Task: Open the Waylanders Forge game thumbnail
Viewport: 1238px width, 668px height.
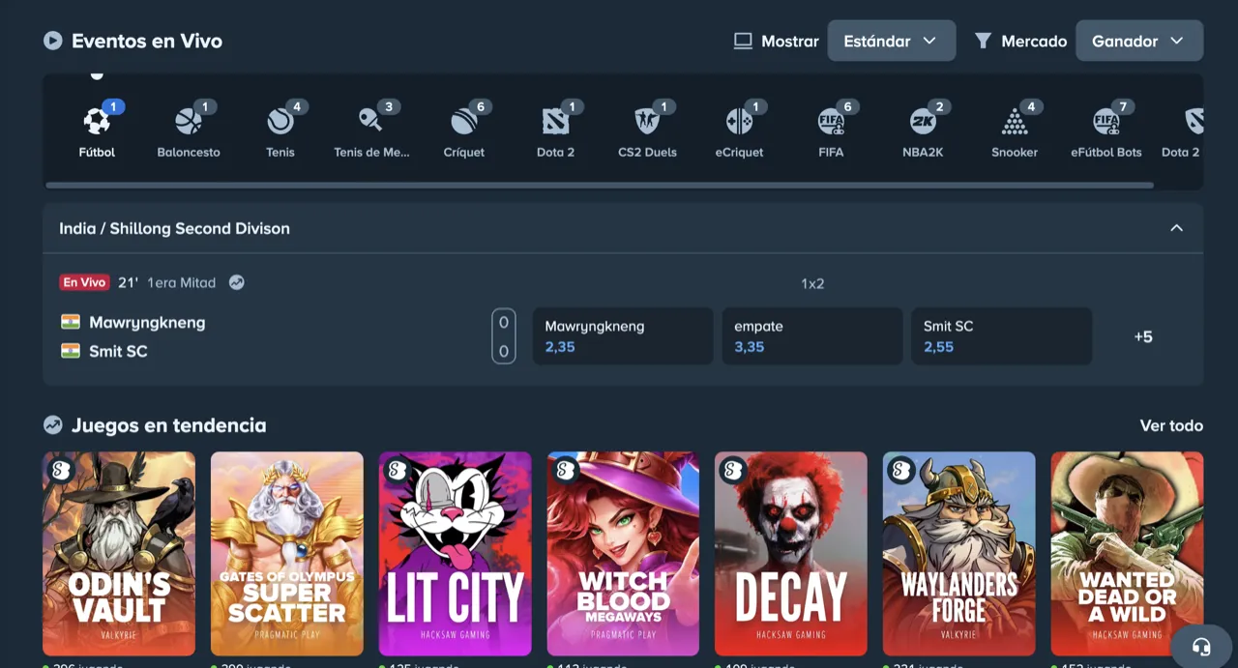Action: [959, 554]
